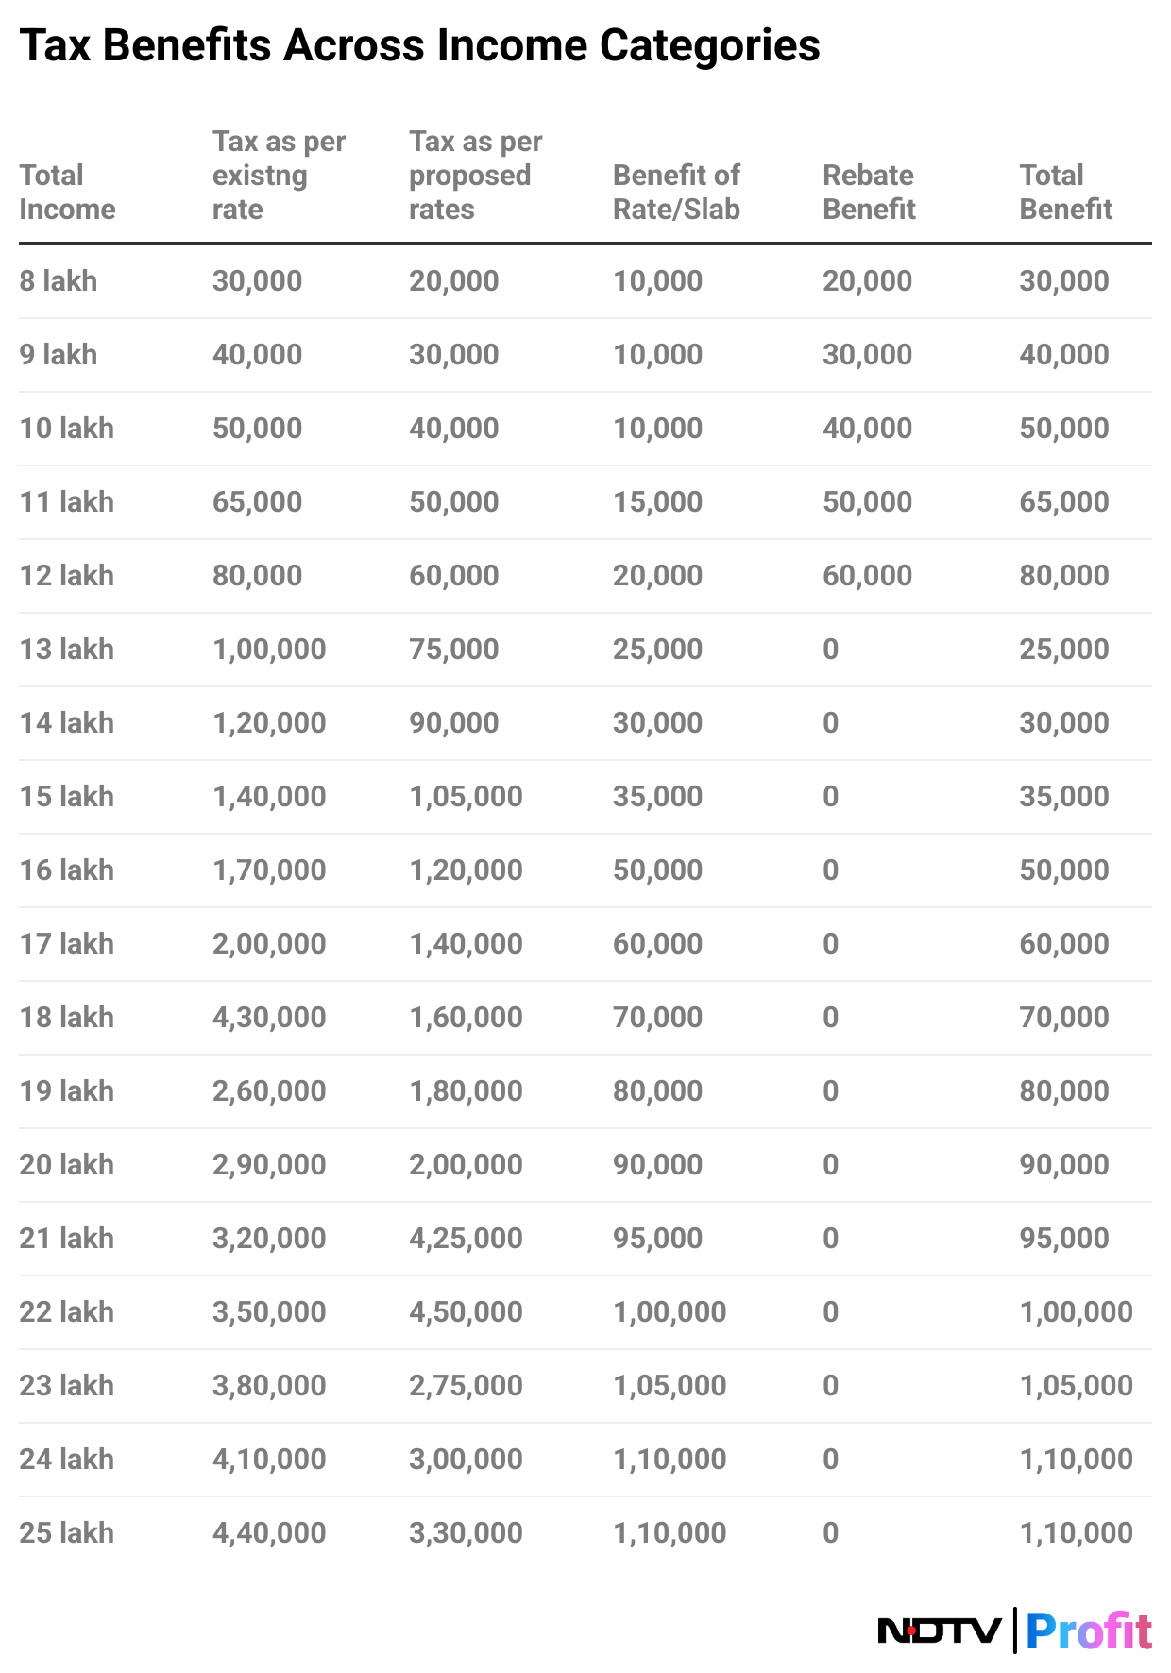Click the NDTV logo
Image resolution: width=1171 pixels, height=1673 pixels.
click(x=939, y=1631)
